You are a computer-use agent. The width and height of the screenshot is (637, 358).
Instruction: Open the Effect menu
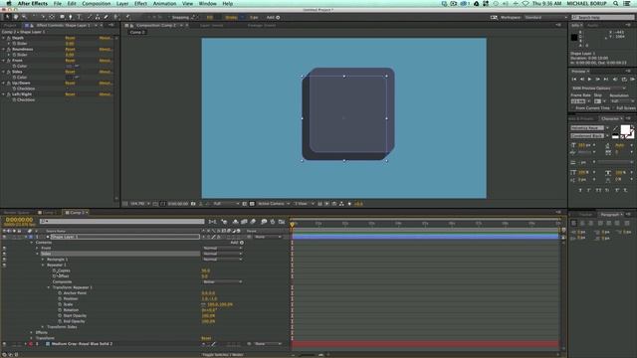coord(140,3)
